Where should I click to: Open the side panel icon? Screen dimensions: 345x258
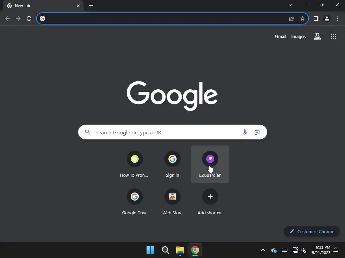316,18
